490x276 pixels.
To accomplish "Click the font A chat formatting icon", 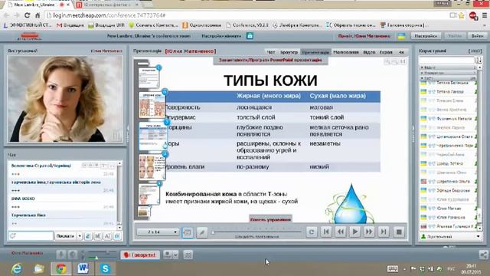I will 107,236.
